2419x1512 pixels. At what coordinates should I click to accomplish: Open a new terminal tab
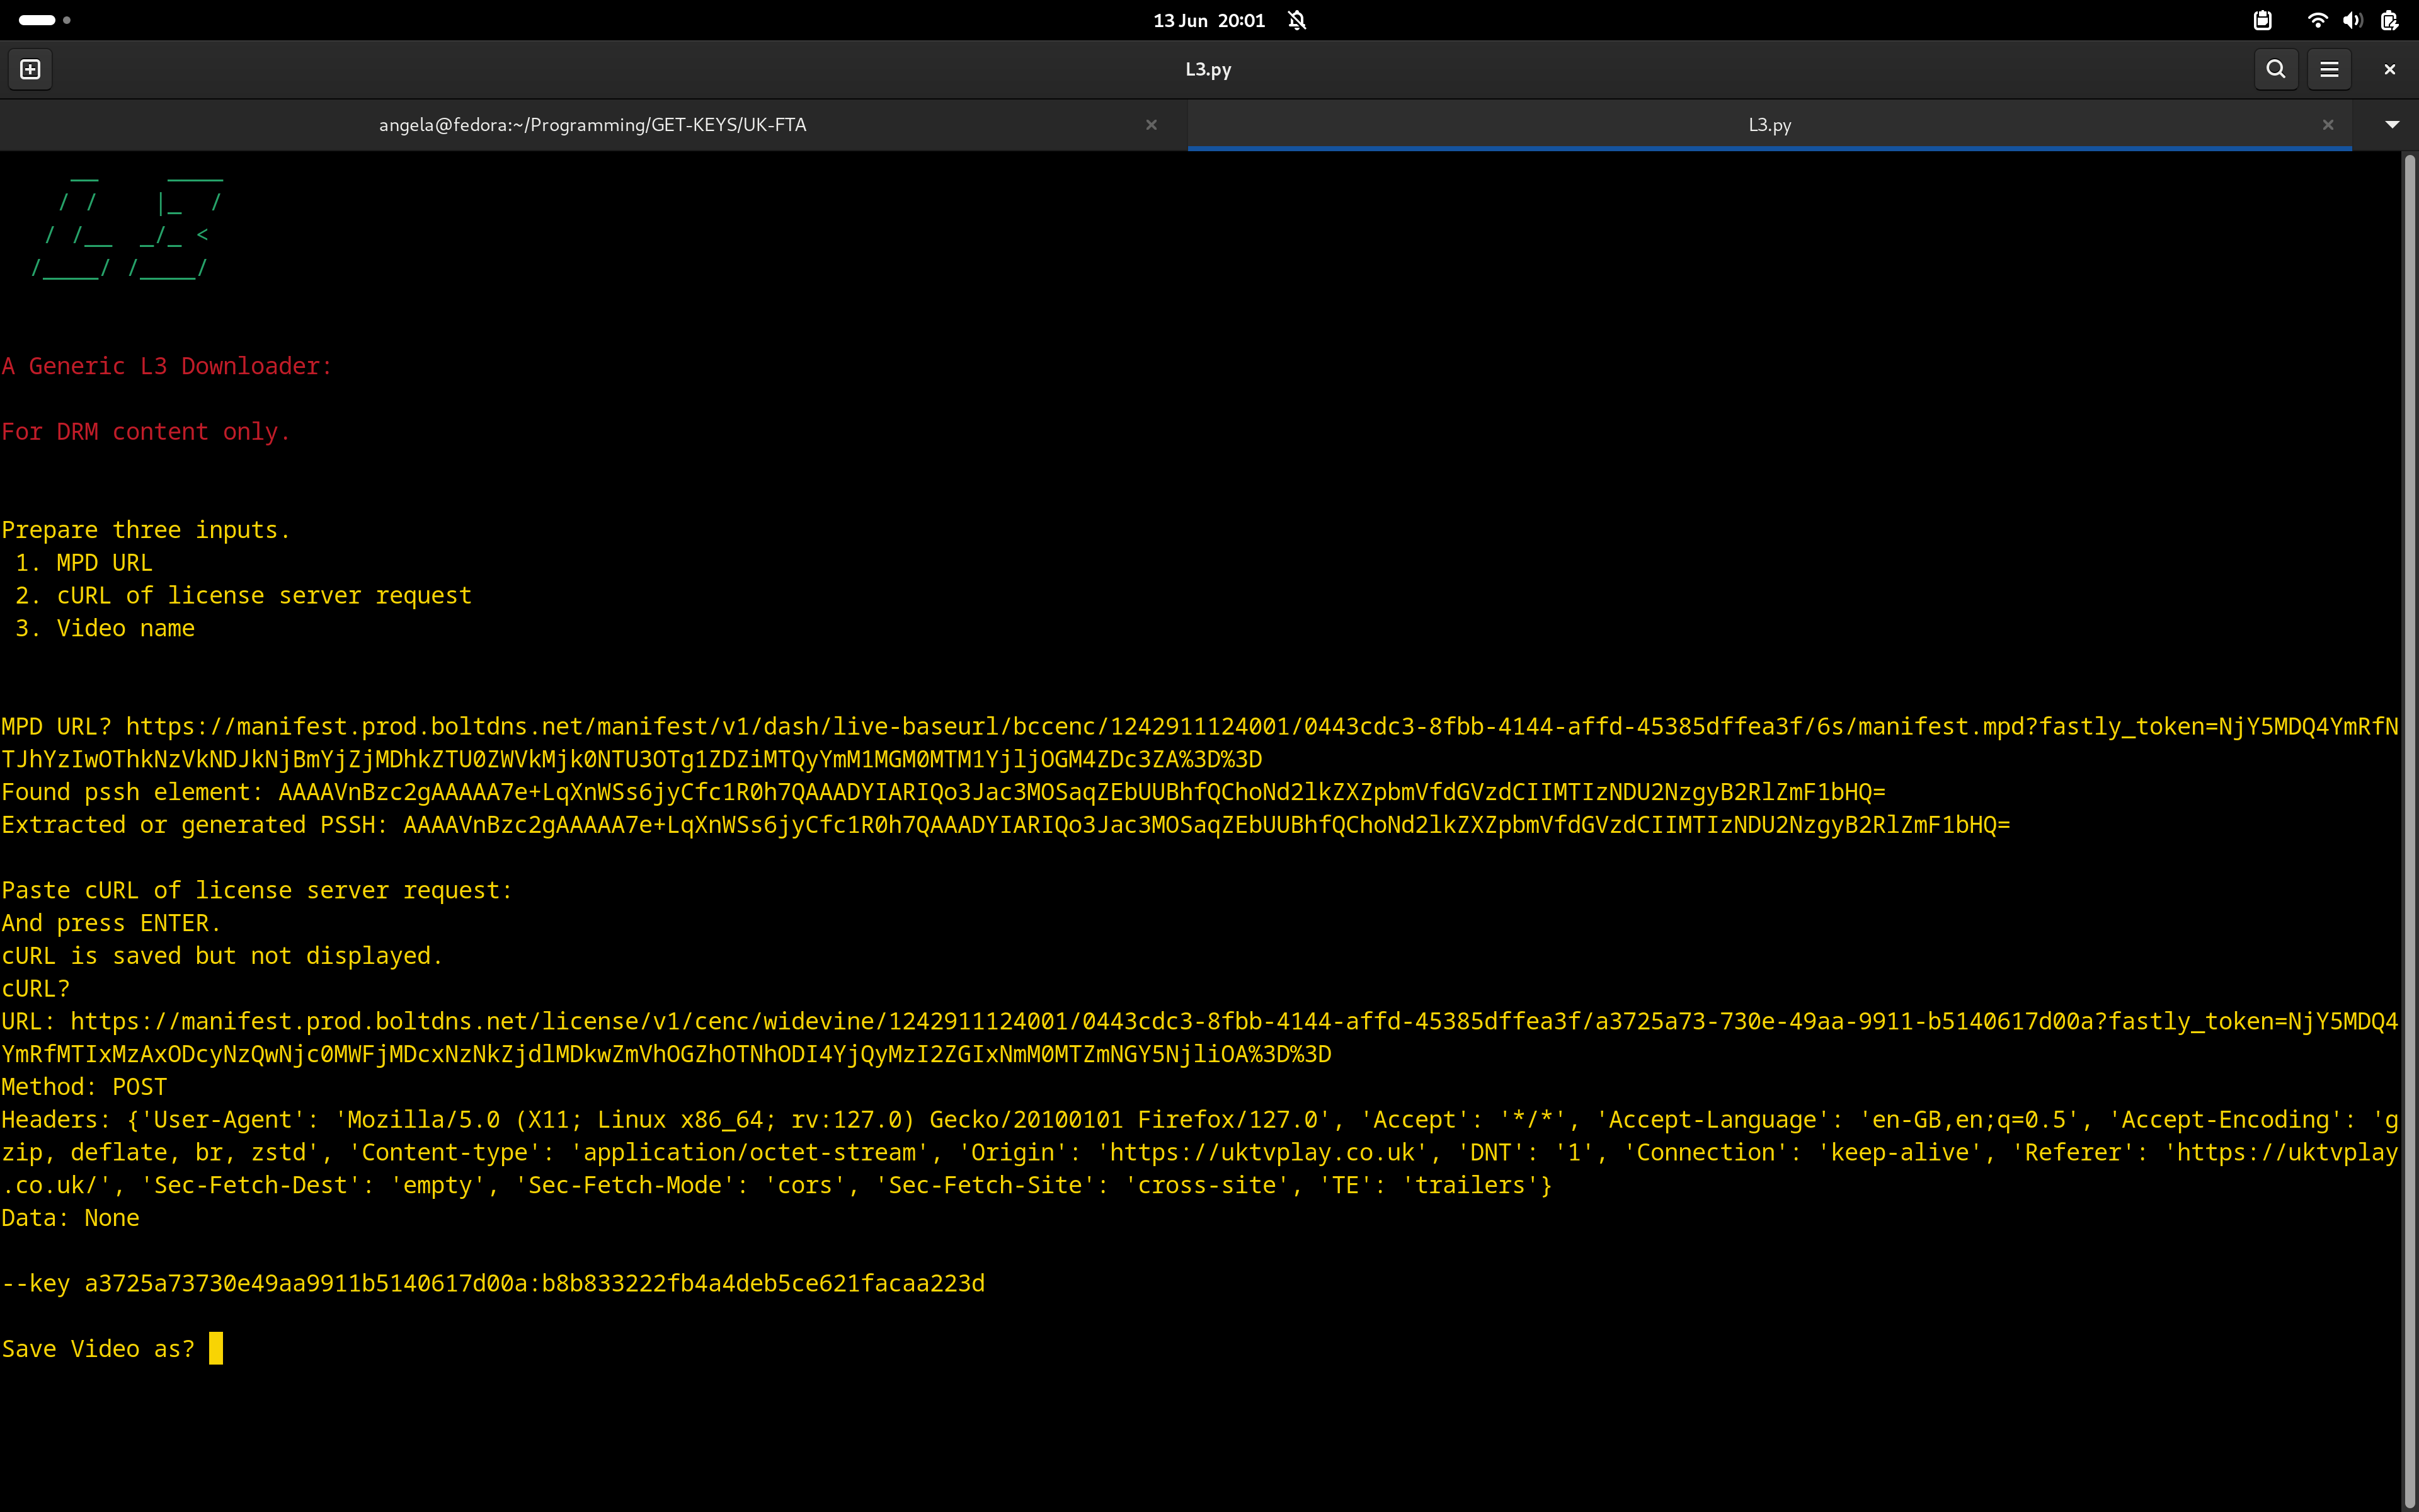coord(30,69)
